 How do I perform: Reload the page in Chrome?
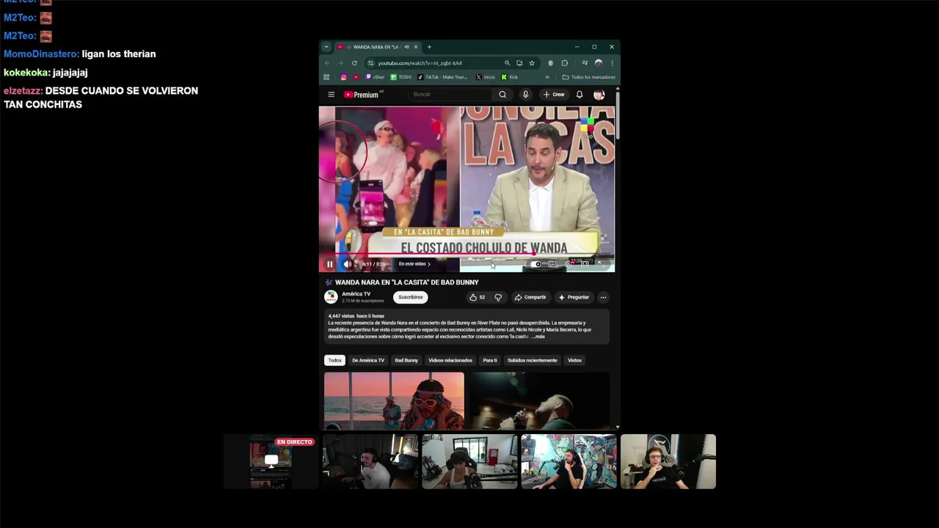[354, 63]
